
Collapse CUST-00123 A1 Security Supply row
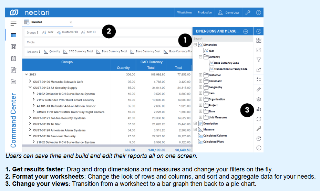coord(30,87)
